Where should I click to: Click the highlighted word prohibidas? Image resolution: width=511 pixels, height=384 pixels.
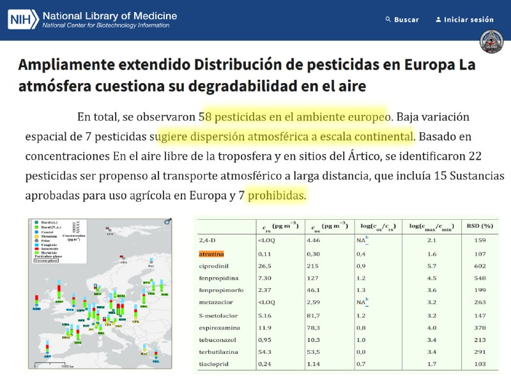pos(277,196)
